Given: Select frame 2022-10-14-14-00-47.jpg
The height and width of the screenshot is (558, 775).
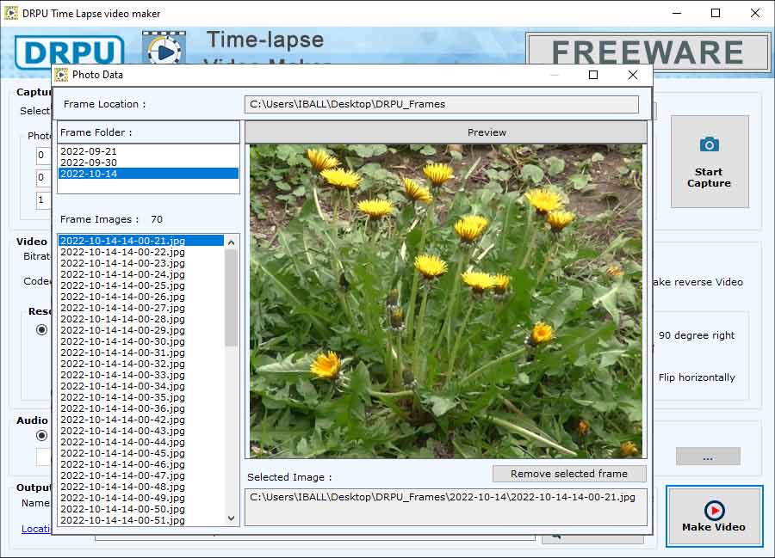Looking at the screenshot, I should tap(141, 475).
